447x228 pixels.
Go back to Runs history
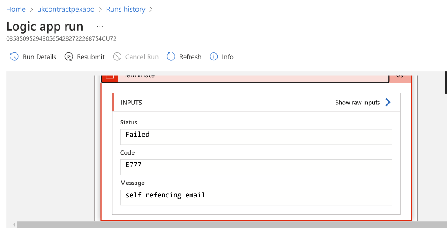(x=126, y=10)
